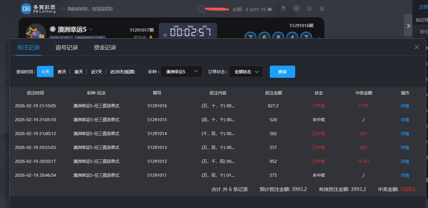Image resolution: width=428 pixels, height=208 pixels.
Task: Click the globe language icon
Action: [x=322, y=9]
